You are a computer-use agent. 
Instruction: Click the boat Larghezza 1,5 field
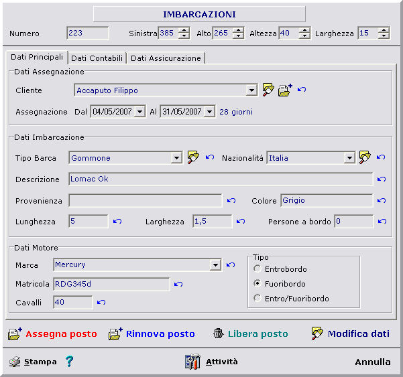213,221
